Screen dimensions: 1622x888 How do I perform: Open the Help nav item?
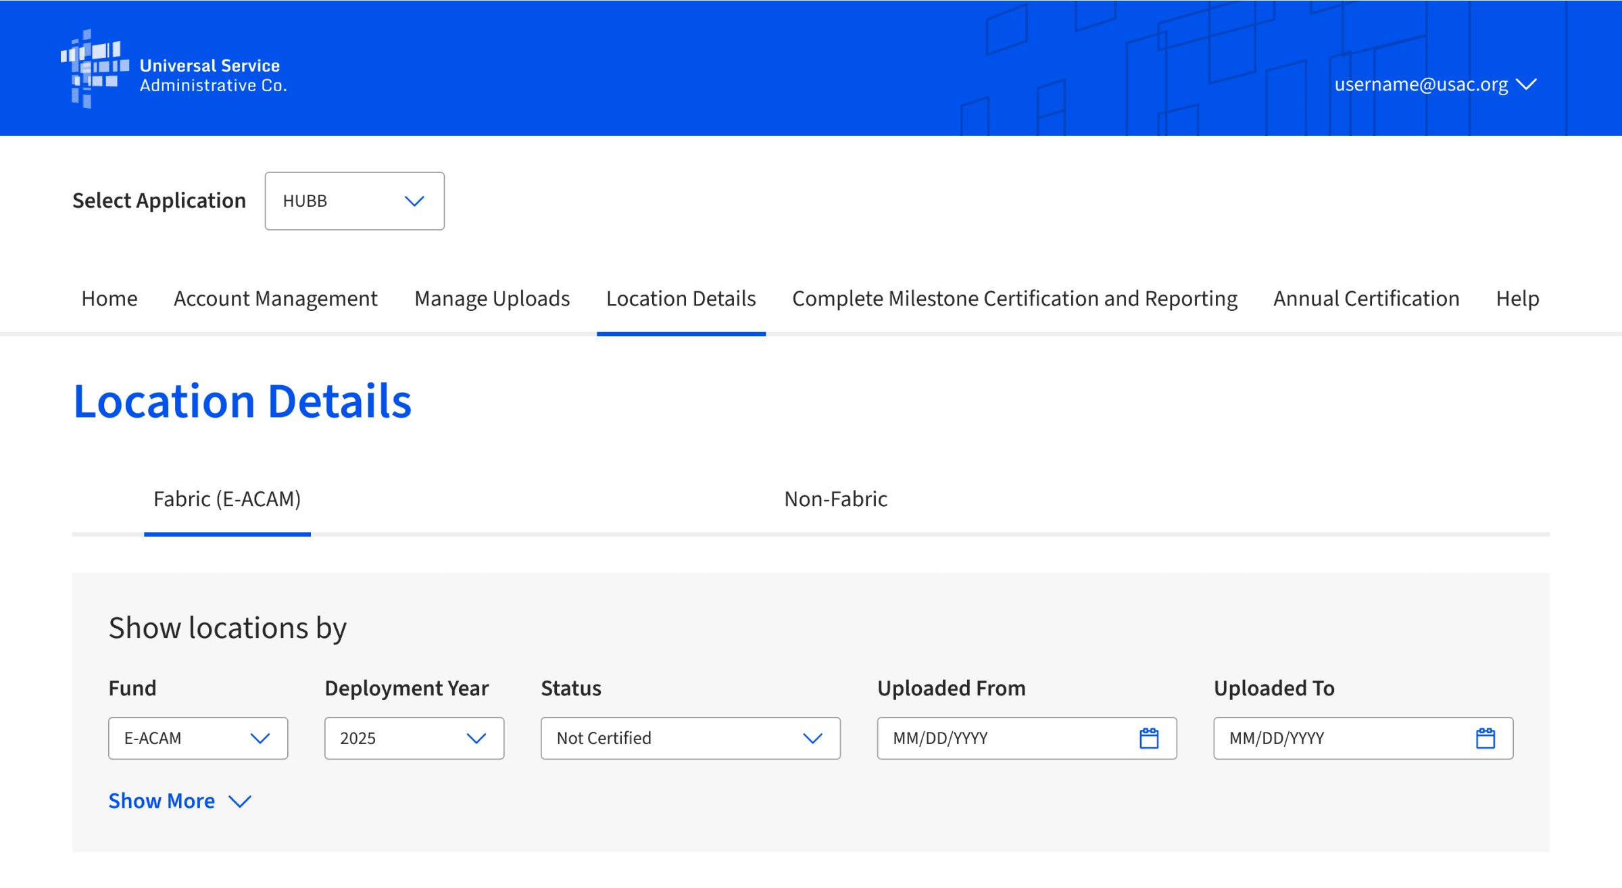click(x=1517, y=299)
